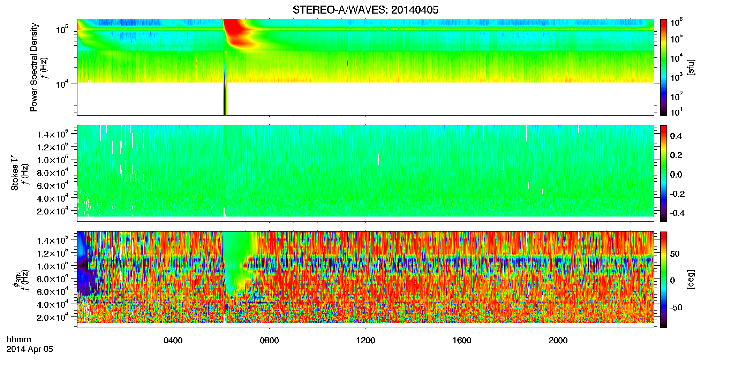This screenshot has height=376, width=731.
Task: Click the 1600 time axis label
Action: click(x=462, y=340)
